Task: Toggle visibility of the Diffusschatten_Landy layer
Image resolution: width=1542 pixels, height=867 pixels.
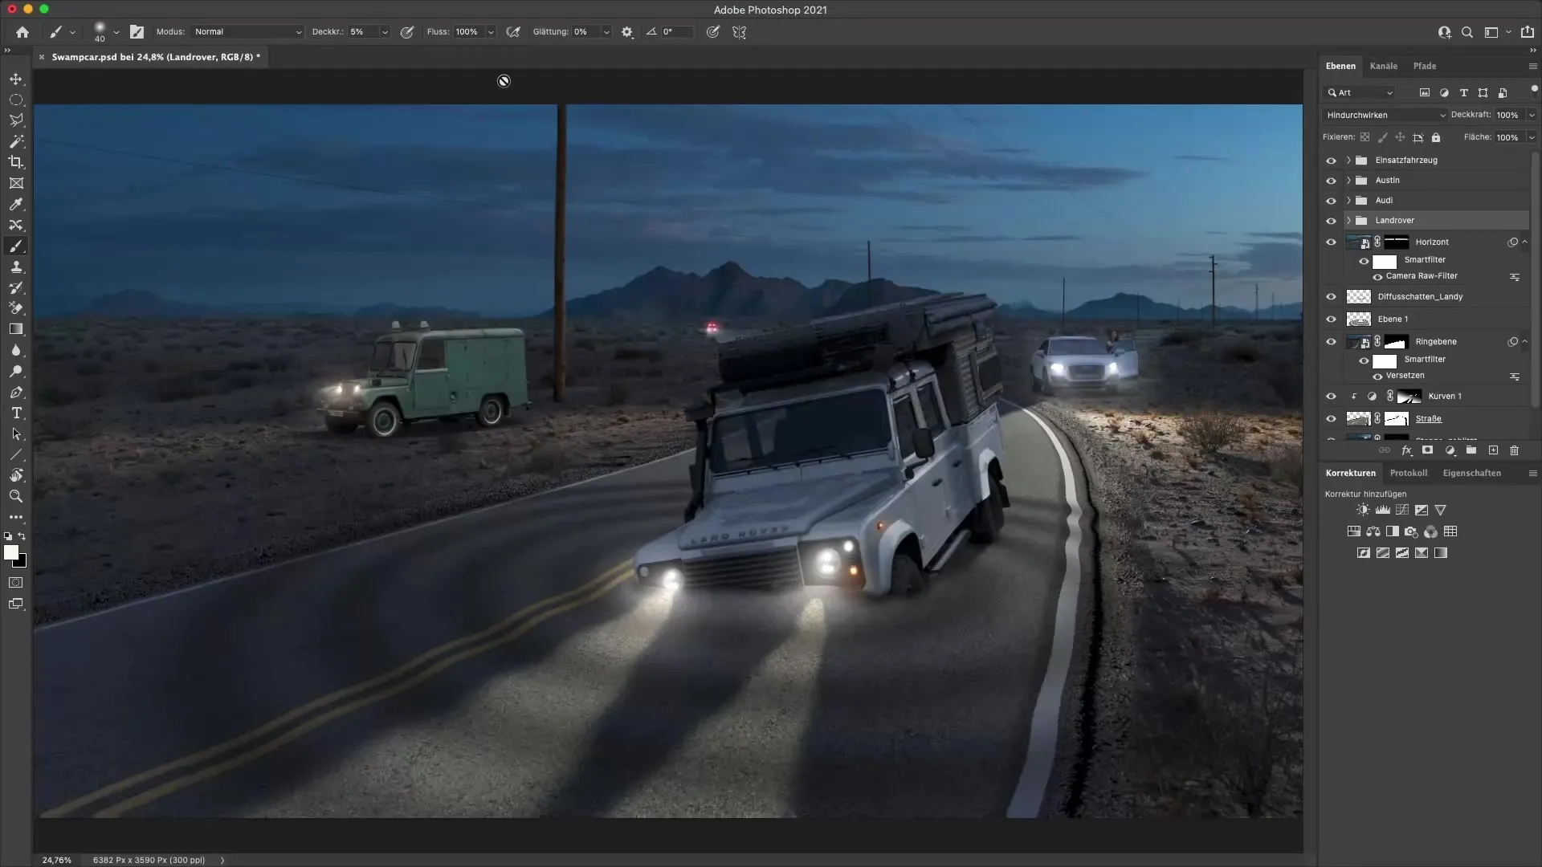Action: point(1332,296)
